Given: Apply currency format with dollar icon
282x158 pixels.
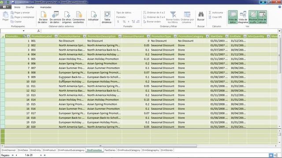Looking at the screenshot, I should pos(118,22).
